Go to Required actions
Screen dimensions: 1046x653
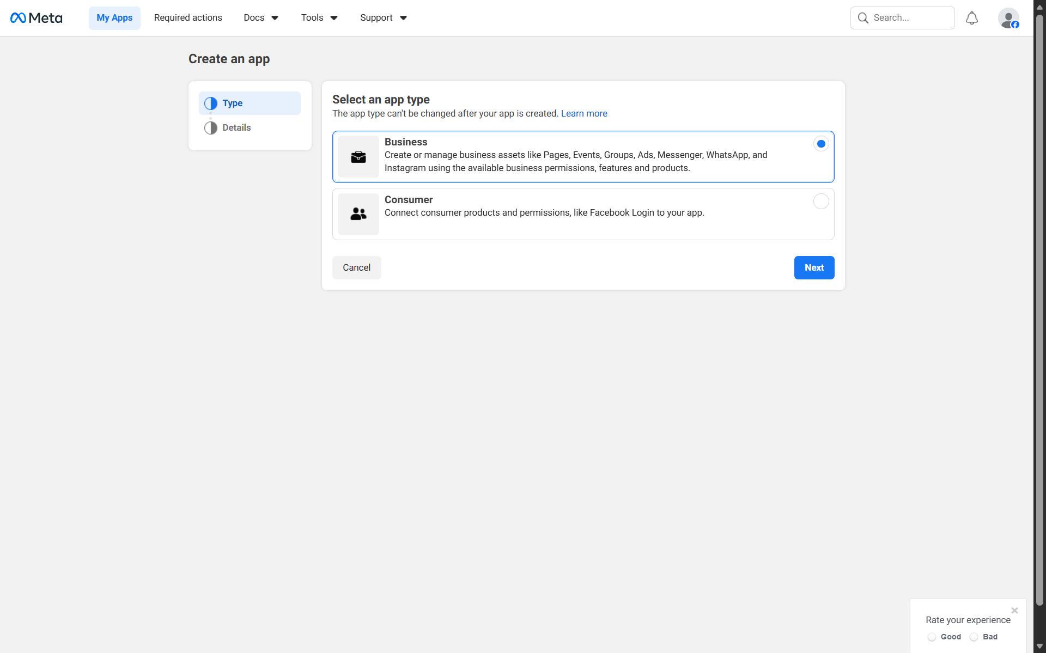pos(188,18)
